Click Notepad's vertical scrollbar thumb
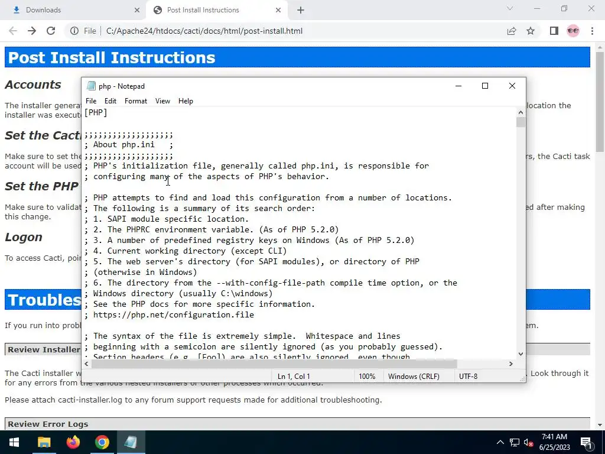 coord(521,122)
